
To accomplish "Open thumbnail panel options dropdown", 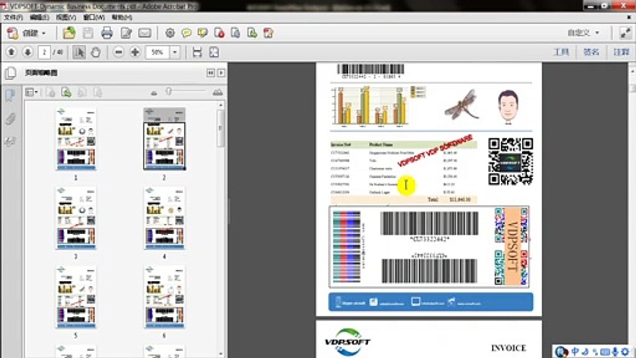I will point(31,92).
